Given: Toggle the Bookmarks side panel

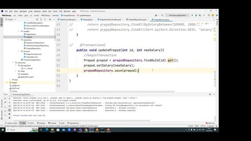Looking at the screenshot, I should (2, 115).
